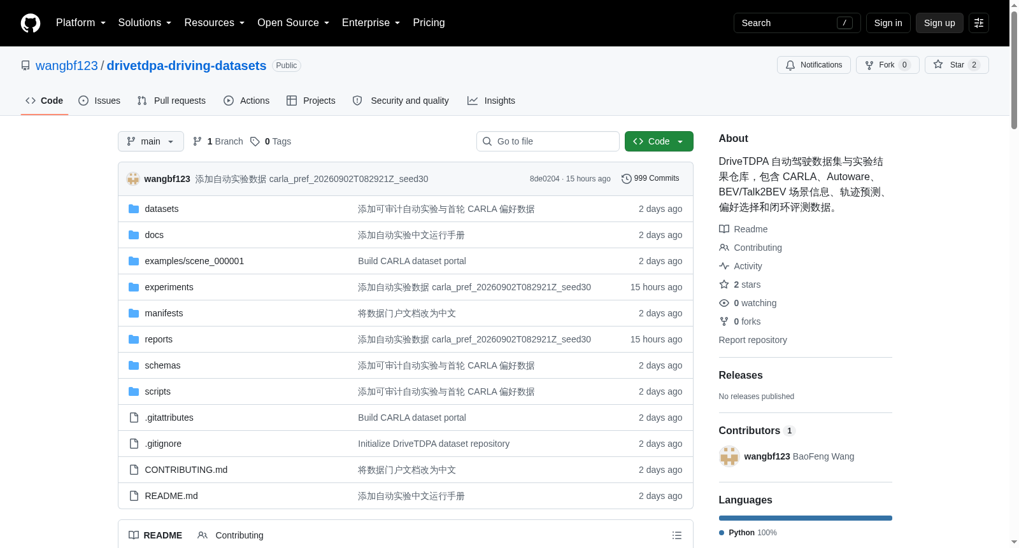Select the Contributing tab below file list
Viewport: 1019px width, 548px height.
coord(231,535)
